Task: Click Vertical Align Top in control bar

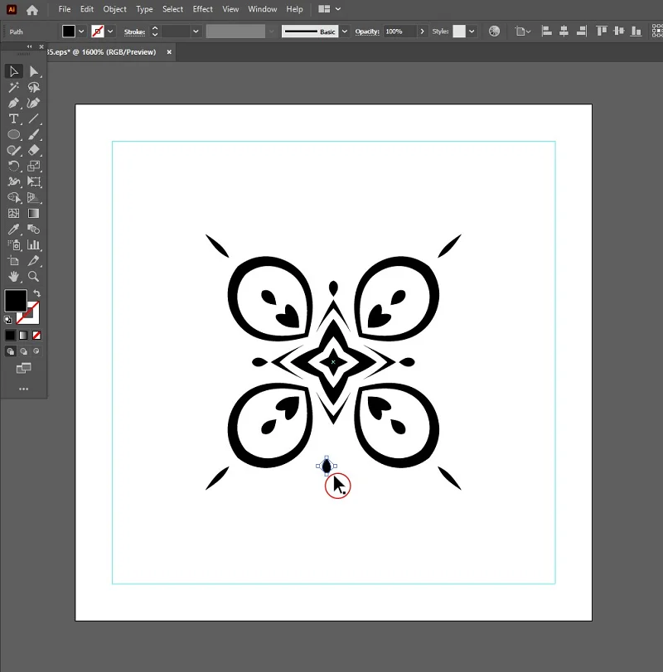Action: coord(602,31)
